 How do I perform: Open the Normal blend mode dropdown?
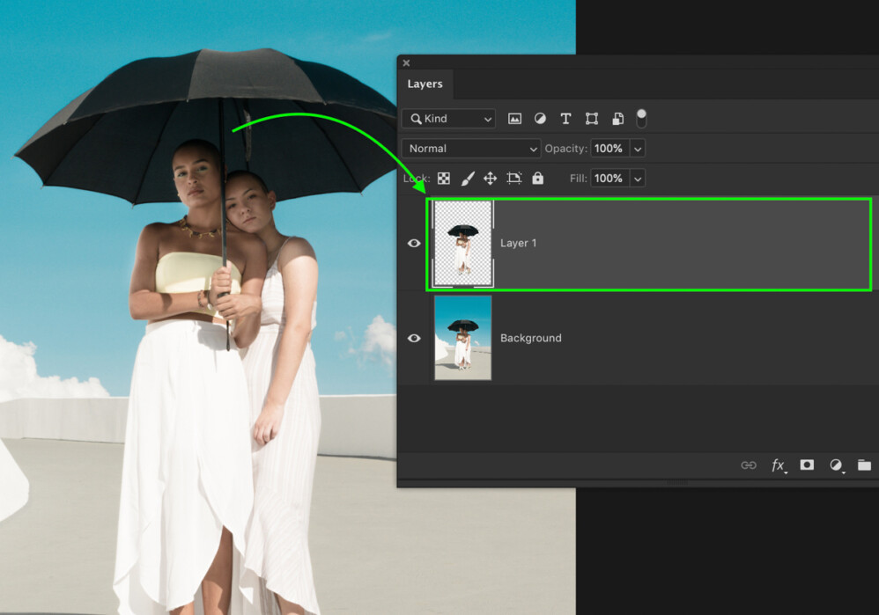pos(470,148)
